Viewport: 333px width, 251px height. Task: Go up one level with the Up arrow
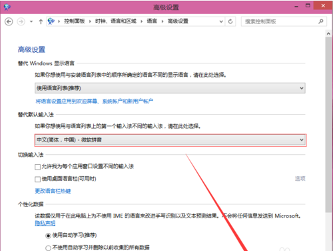(x=41, y=21)
